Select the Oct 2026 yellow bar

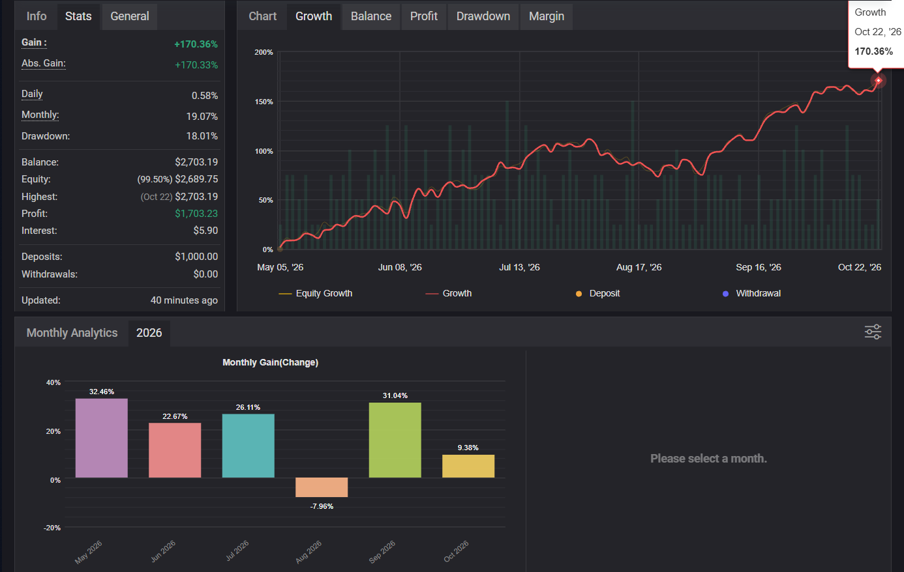click(468, 466)
